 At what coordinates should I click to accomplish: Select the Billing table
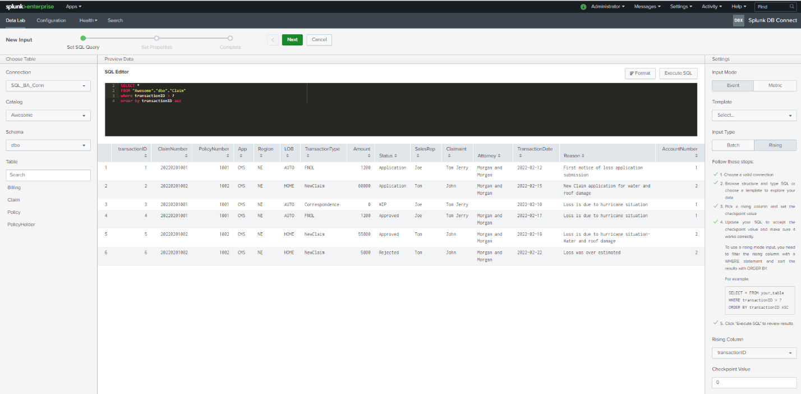pos(14,187)
